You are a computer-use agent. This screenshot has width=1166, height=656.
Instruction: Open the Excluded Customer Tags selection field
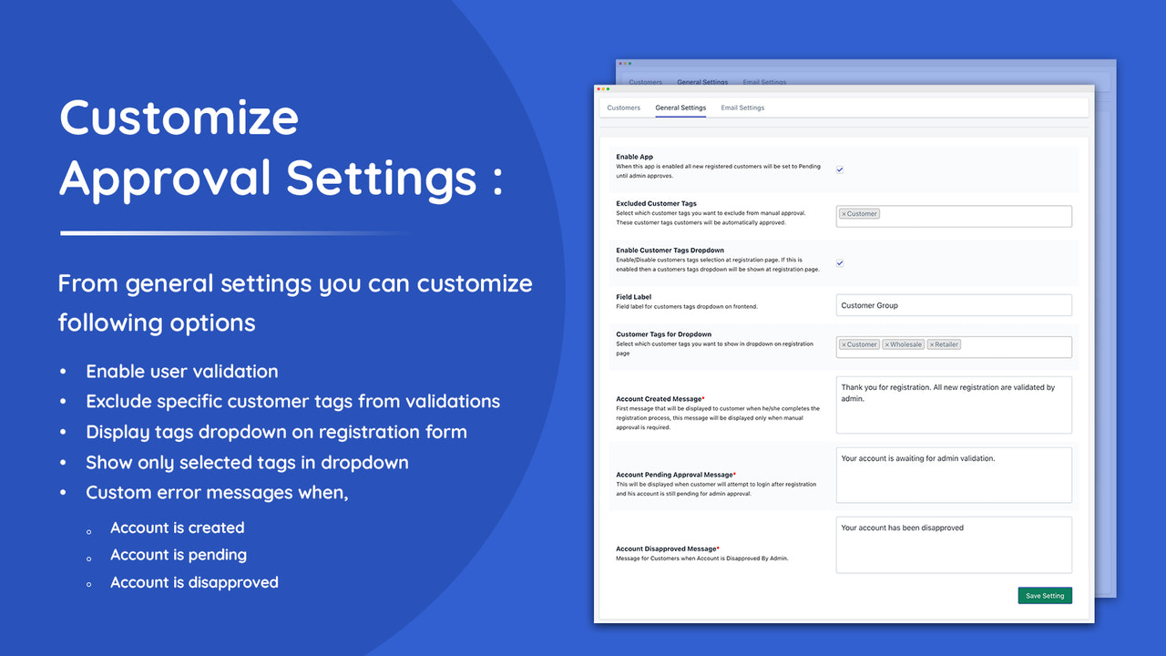click(x=984, y=216)
